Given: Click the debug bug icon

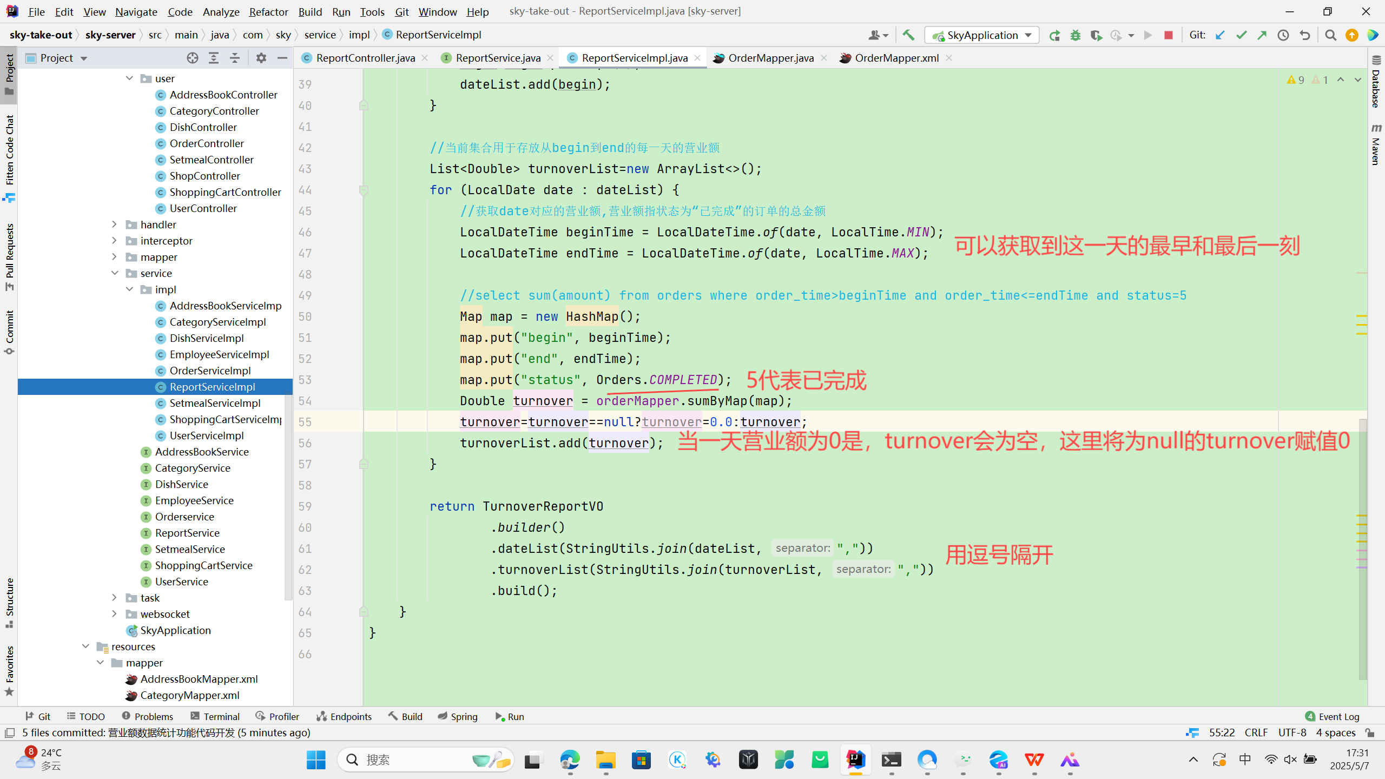Looking at the screenshot, I should (x=1076, y=35).
